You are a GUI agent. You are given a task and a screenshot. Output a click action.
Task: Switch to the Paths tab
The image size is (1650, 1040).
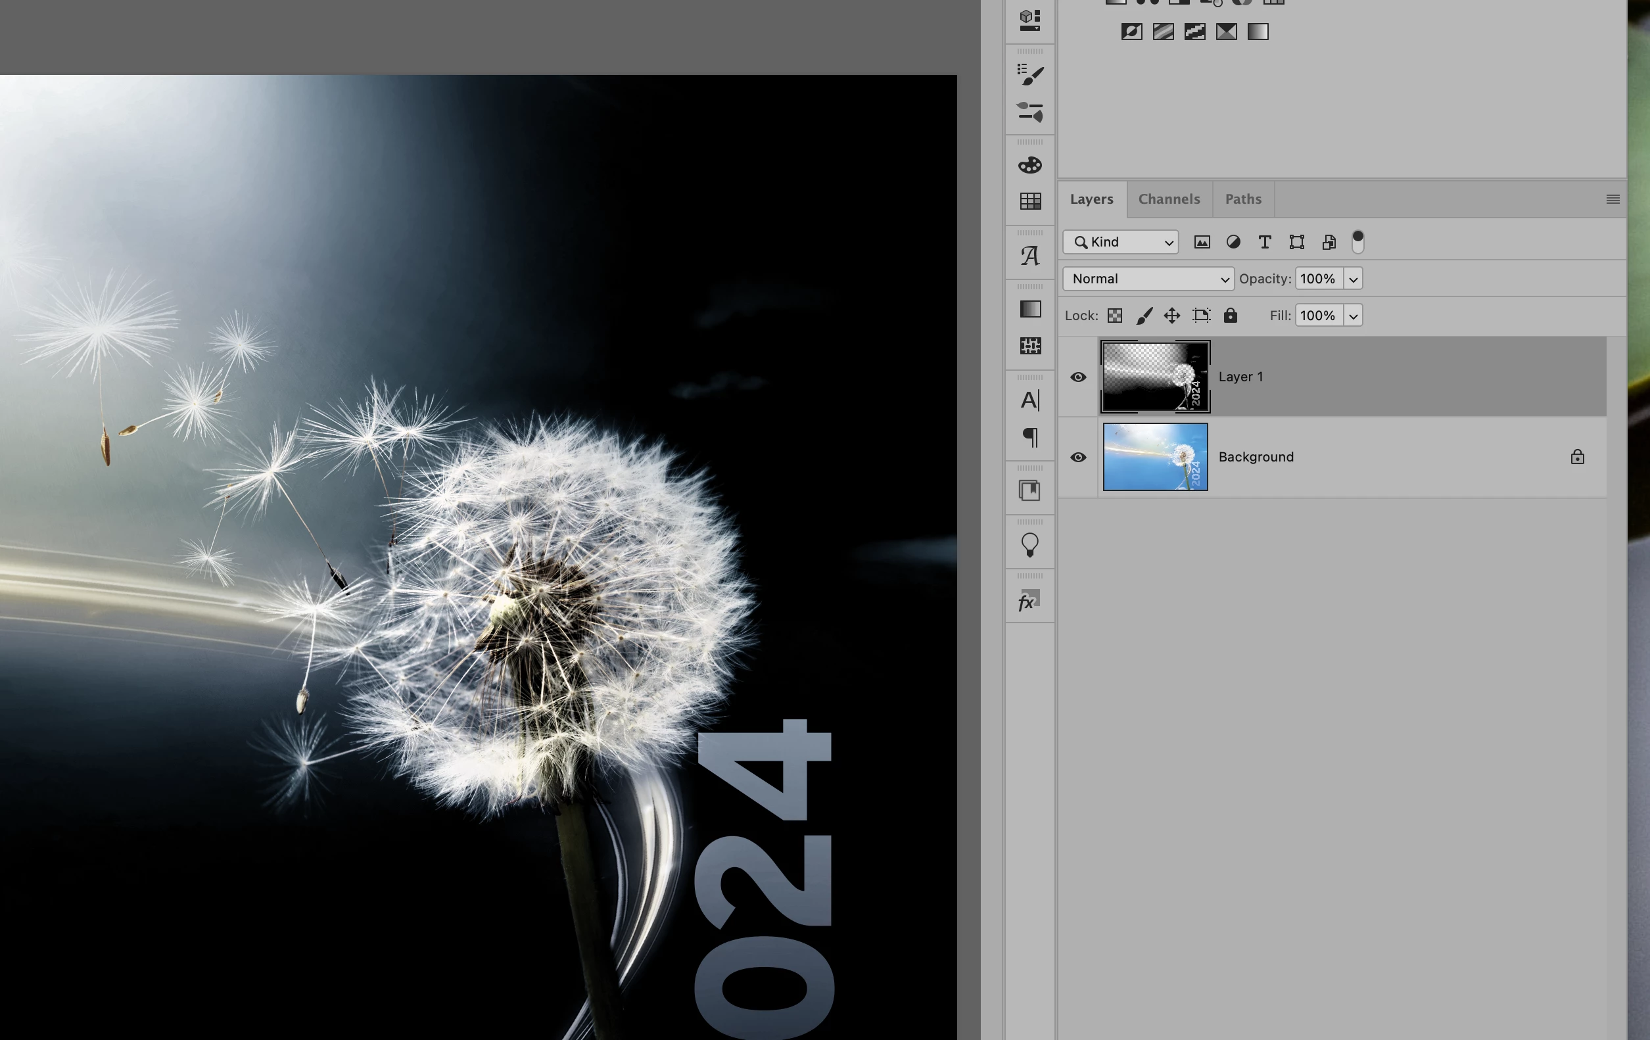pos(1243,199)
